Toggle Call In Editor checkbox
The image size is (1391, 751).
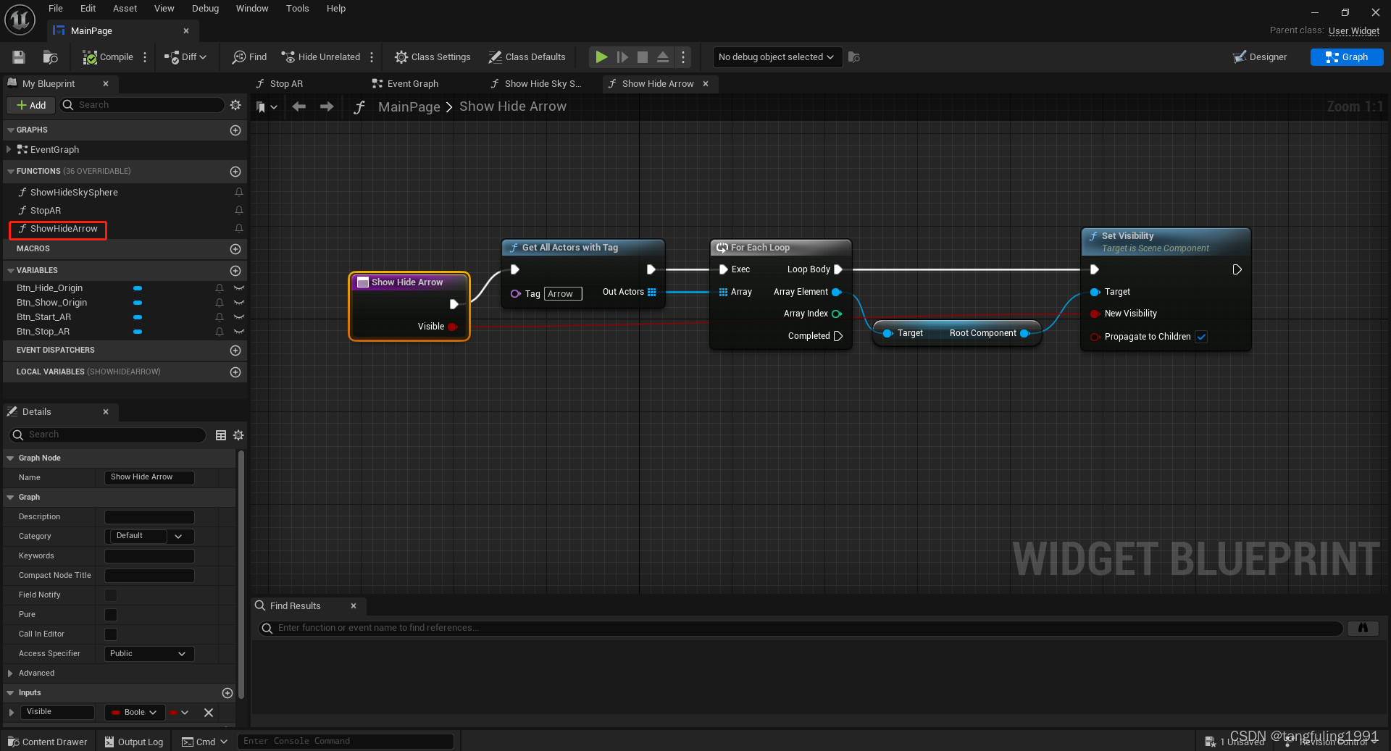[111, 634]
